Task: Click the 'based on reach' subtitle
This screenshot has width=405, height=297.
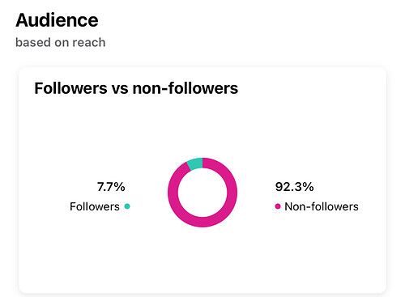Action: 61,42
